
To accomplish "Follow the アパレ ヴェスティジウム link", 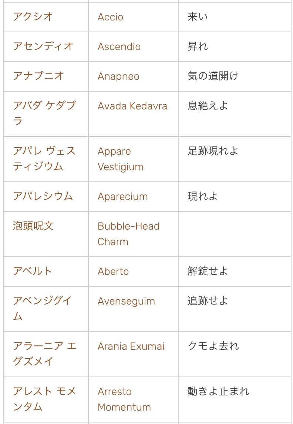I will [x=44, y=151].
